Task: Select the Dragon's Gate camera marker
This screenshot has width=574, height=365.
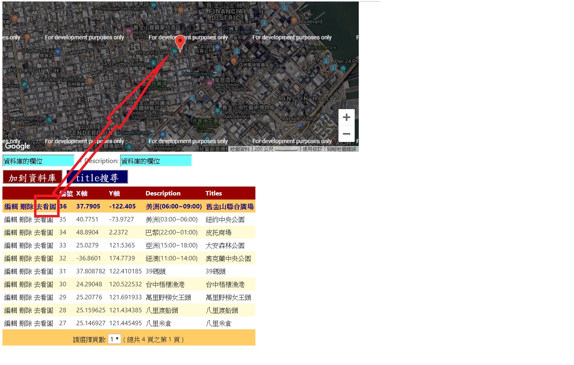Action: pos(174,51)
